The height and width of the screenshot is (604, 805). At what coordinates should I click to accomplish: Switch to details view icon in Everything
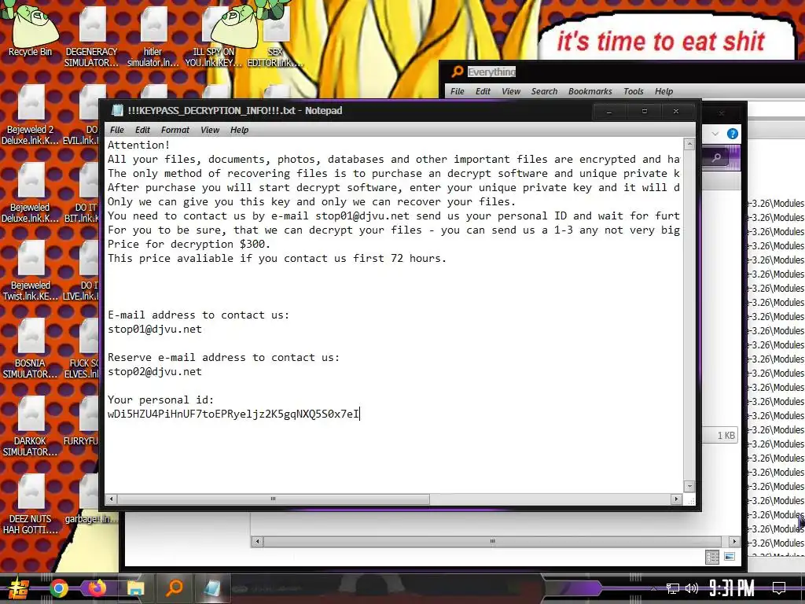[x=712, y=557]
